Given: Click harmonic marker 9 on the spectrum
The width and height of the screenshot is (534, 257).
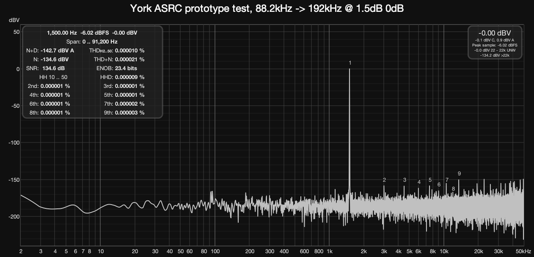Looking at the screenshot, I should click(459, 174).
